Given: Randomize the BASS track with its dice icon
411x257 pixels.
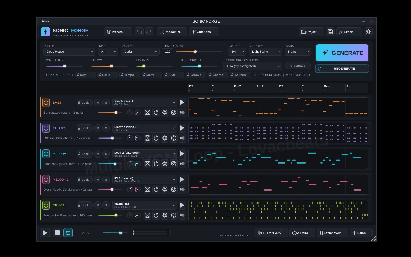Looking at the screenshot, I should (147, 112).
